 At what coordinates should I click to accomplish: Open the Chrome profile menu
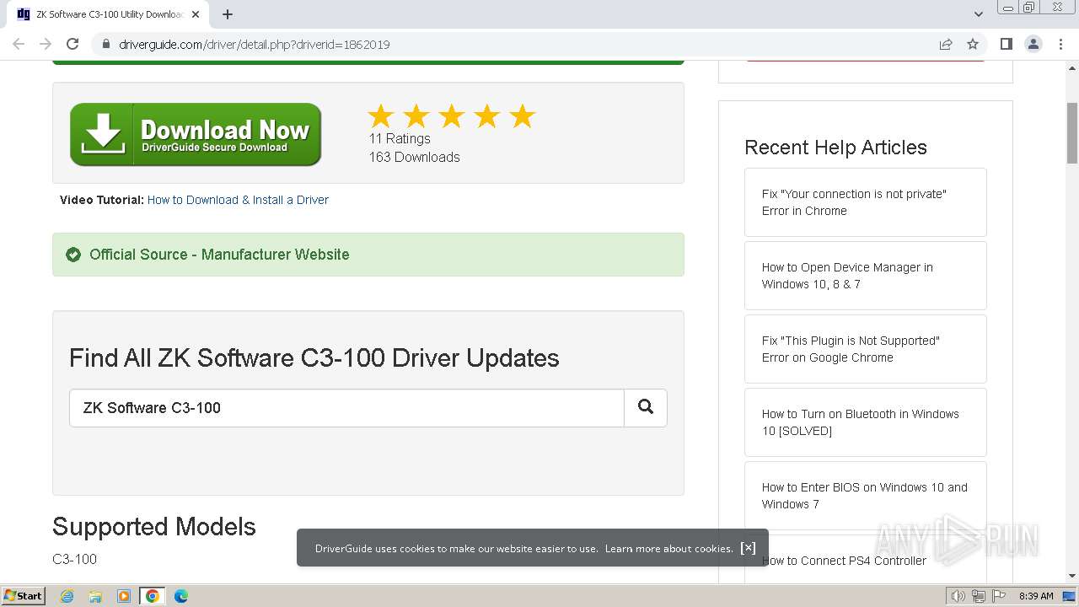[1033, 44]
